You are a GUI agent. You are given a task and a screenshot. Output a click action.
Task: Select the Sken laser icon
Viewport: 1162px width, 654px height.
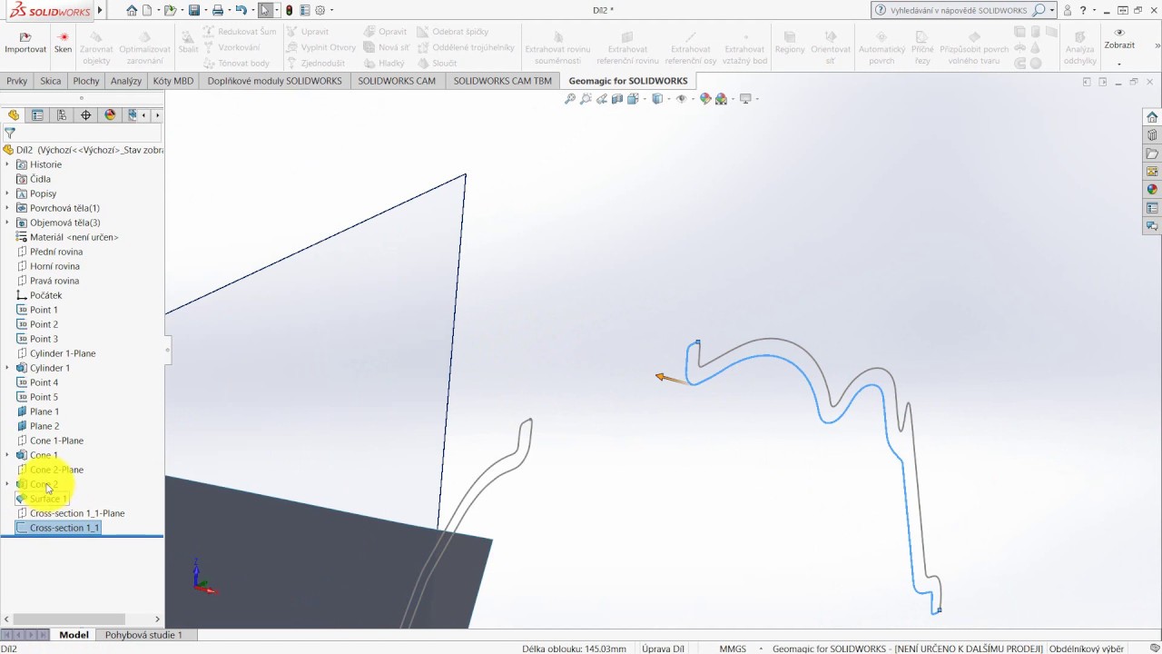pos(63,42)
